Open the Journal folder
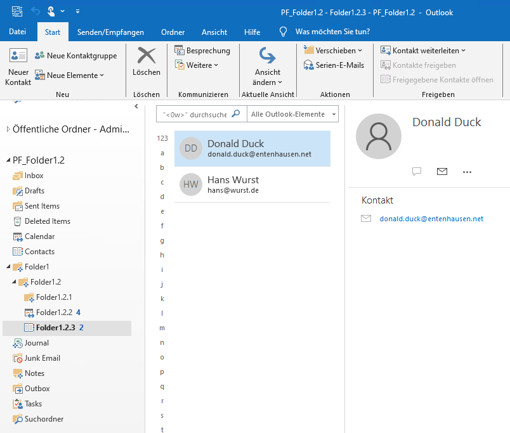Viewport: 510px width, 433px height. 36,343
